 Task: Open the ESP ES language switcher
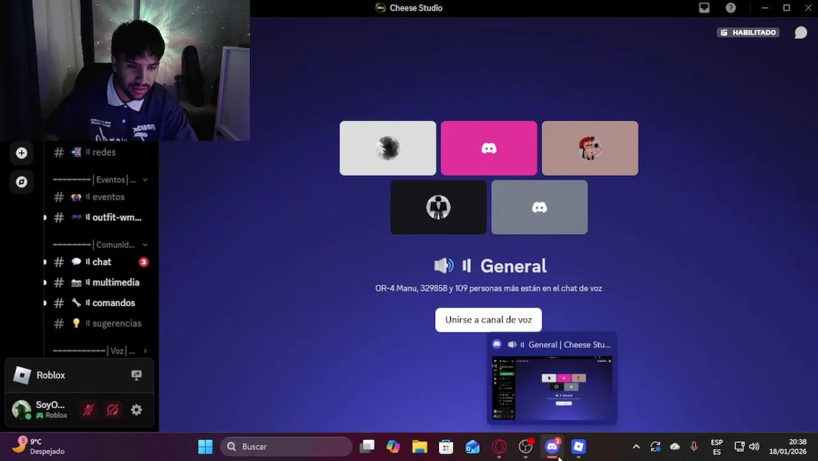(x=717, y=447)
